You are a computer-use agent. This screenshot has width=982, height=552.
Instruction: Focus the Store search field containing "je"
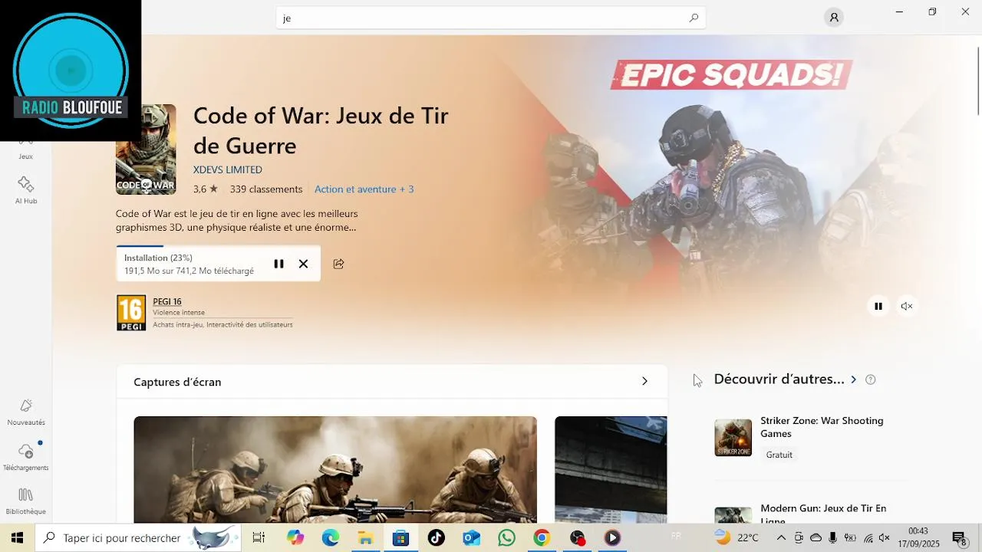point(491,18)
